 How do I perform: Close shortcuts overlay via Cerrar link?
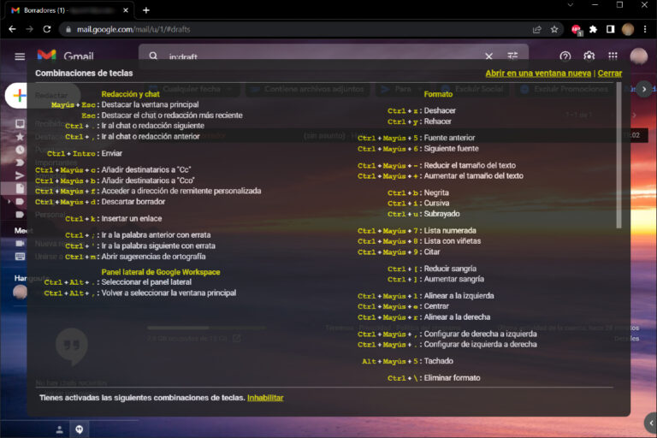click(x=610, y=74)
